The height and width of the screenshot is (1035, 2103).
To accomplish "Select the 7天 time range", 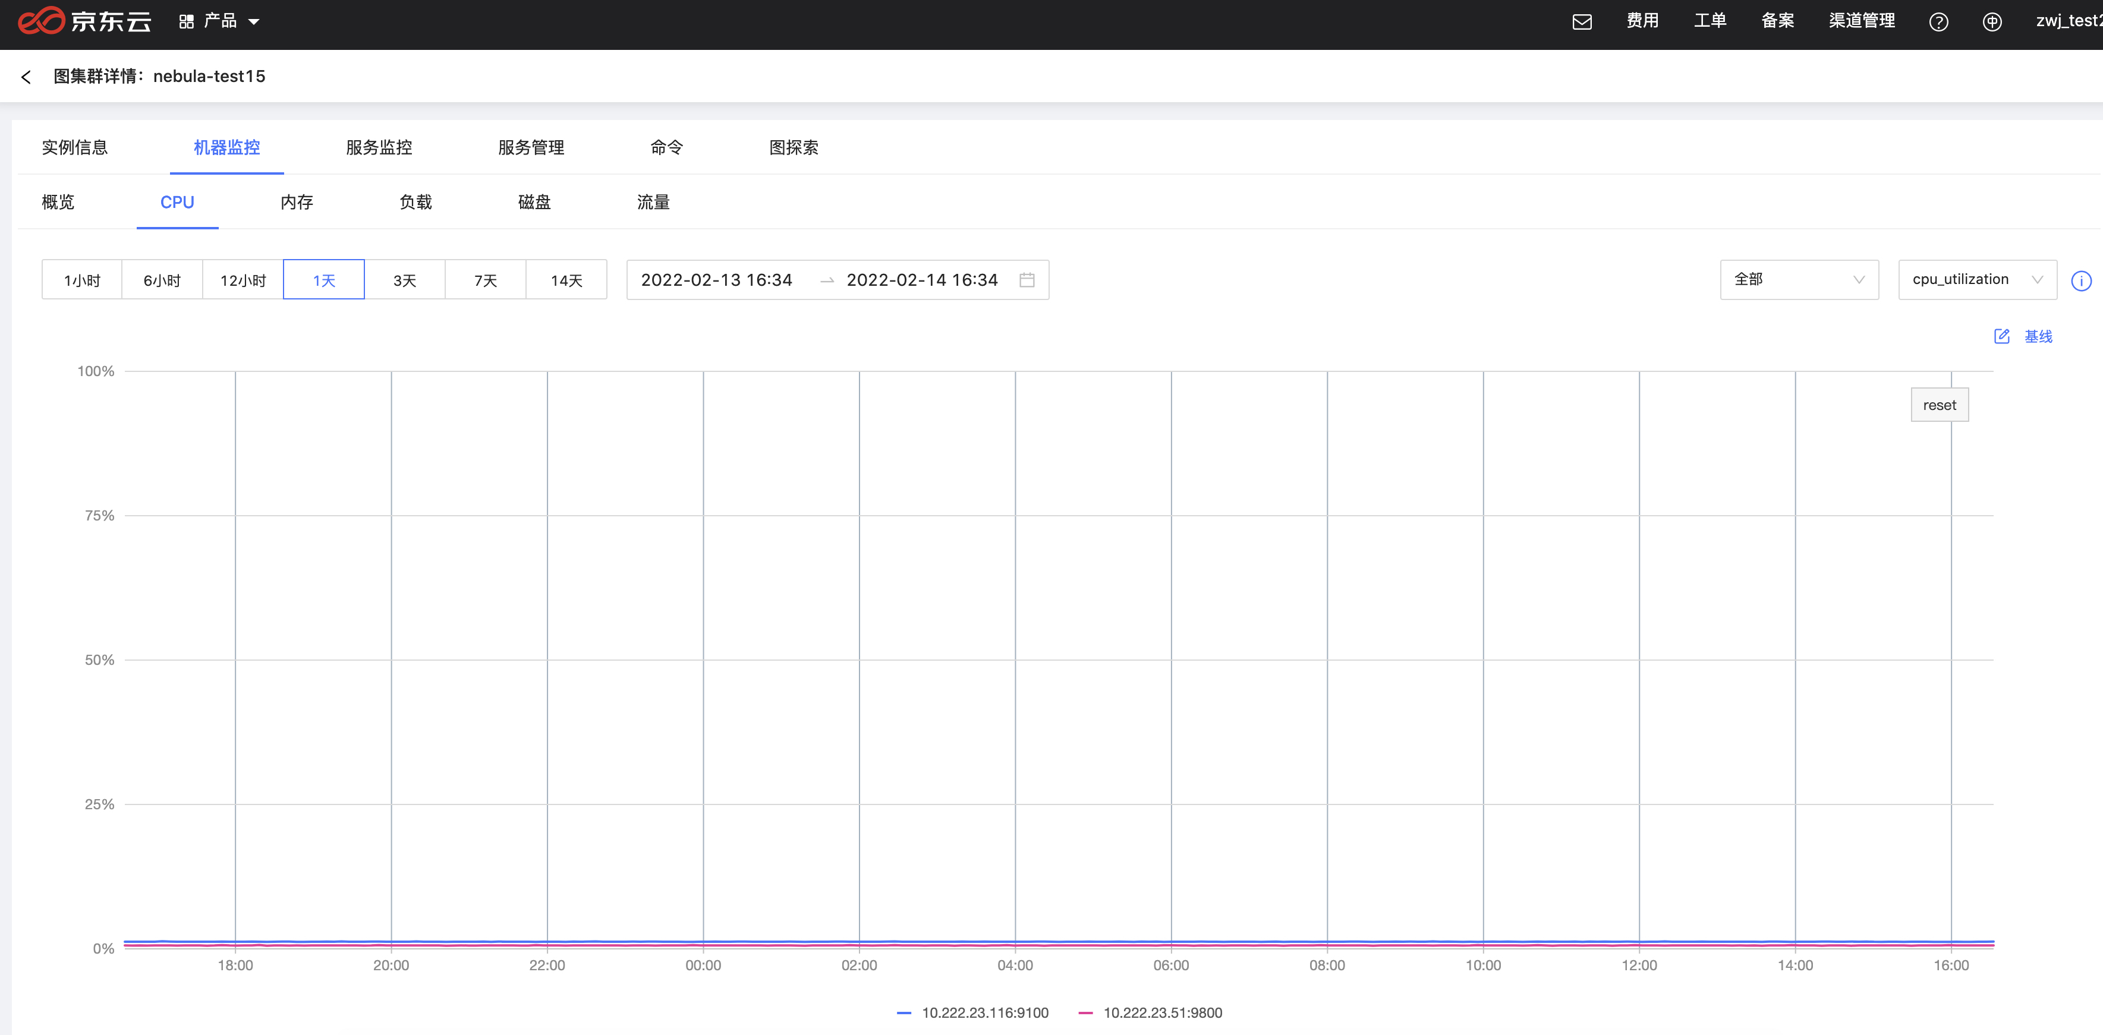I will point(485,280).
